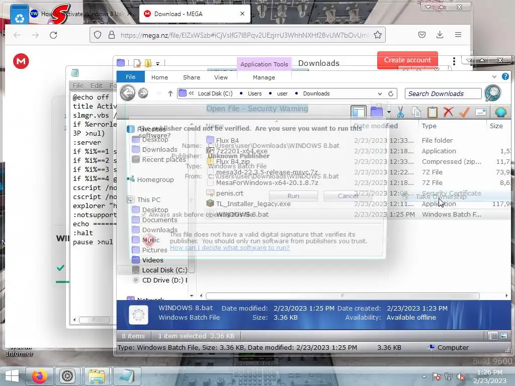Screen dimensions: 515x386
Task: Open the New folder dropdown arrow
Action: click(389, 112)
